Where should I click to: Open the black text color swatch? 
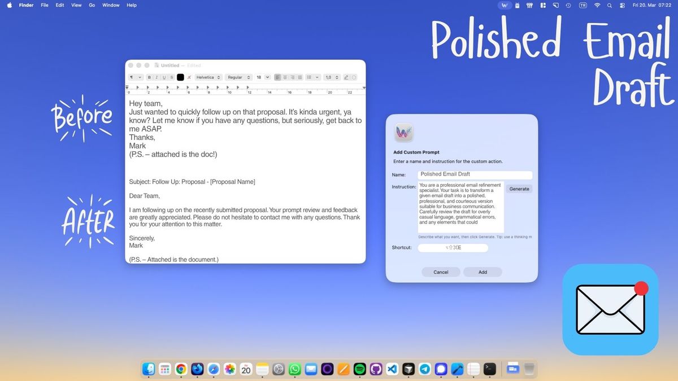click(180, 77)
